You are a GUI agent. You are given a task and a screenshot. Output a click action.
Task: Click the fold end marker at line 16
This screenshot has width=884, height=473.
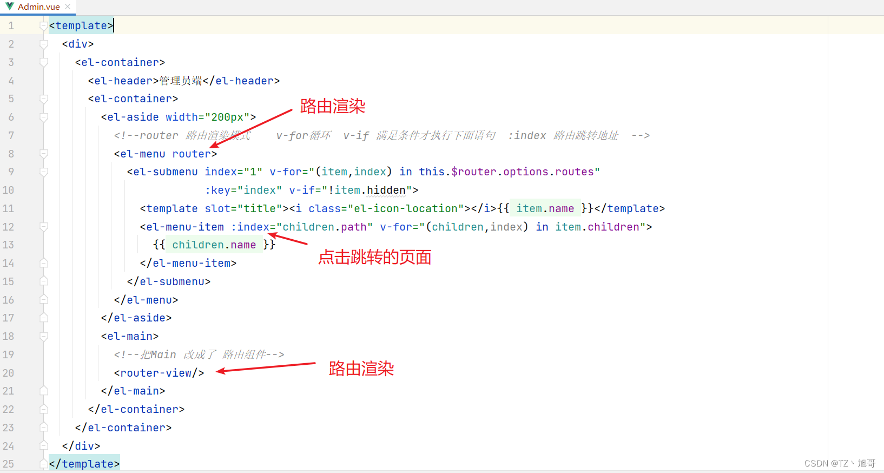(44, 300)
